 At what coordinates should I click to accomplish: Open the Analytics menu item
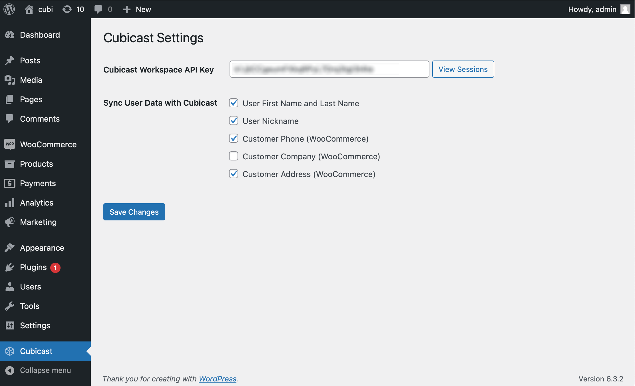tap(45, 203)
